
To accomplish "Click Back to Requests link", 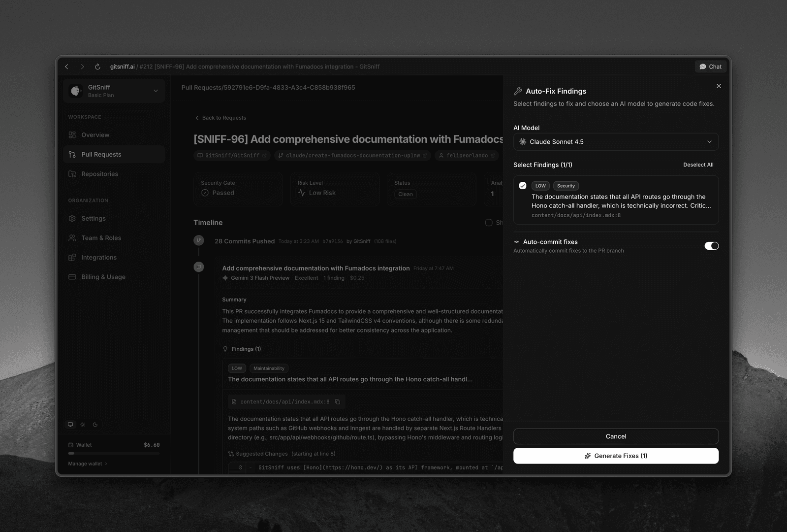I will (220, 118).
